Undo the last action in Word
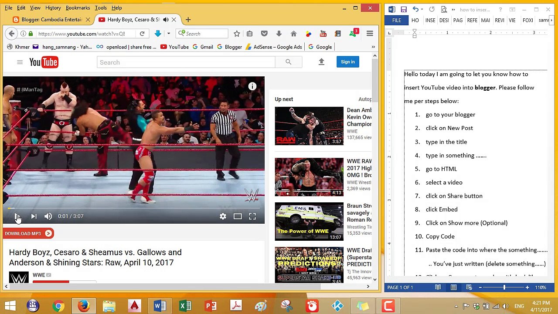The image size is (558, 314). [415, 9]
